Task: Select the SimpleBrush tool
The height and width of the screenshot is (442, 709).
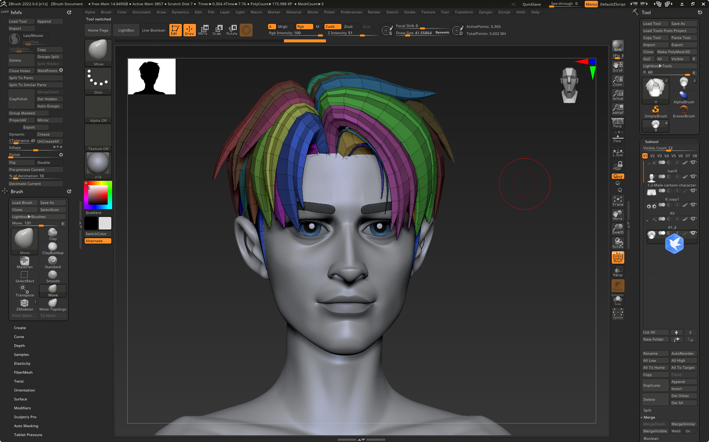Action: 656,112
